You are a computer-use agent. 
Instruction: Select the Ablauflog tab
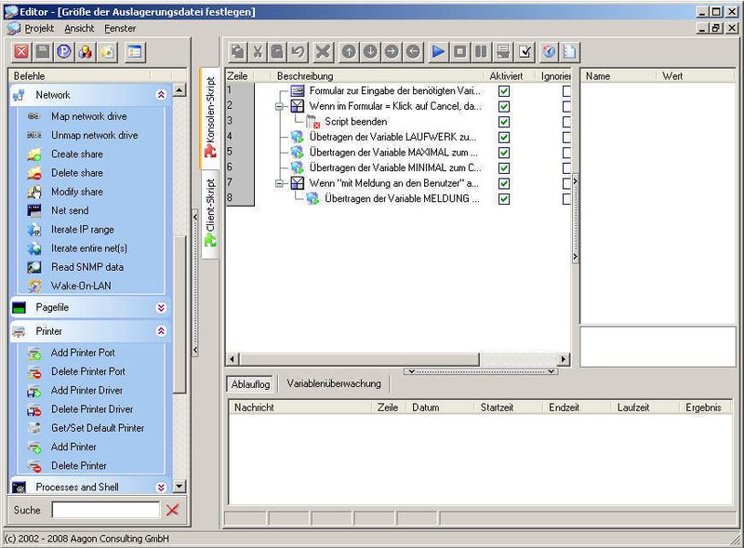(250, 384)
